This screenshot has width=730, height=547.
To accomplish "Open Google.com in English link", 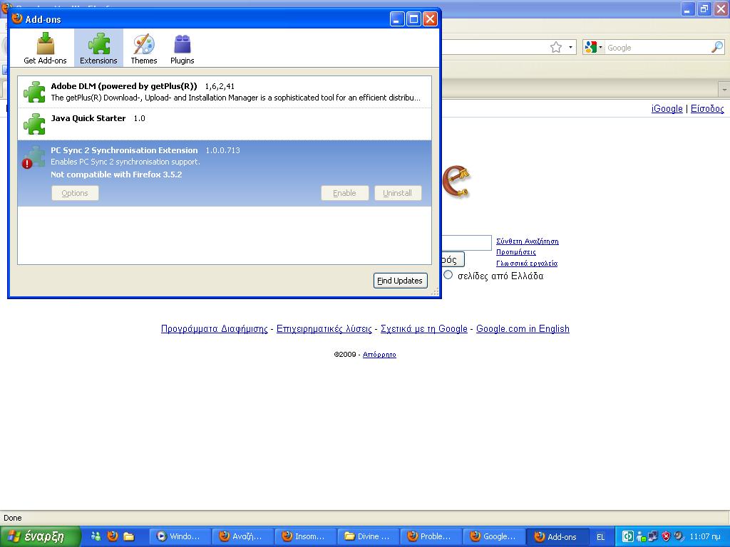I will (523, 329).
